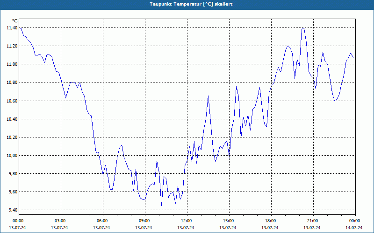Click the 11,00 y-axis label
The height and width of the screenshot is (233, 374).
(x=12, y=64)
